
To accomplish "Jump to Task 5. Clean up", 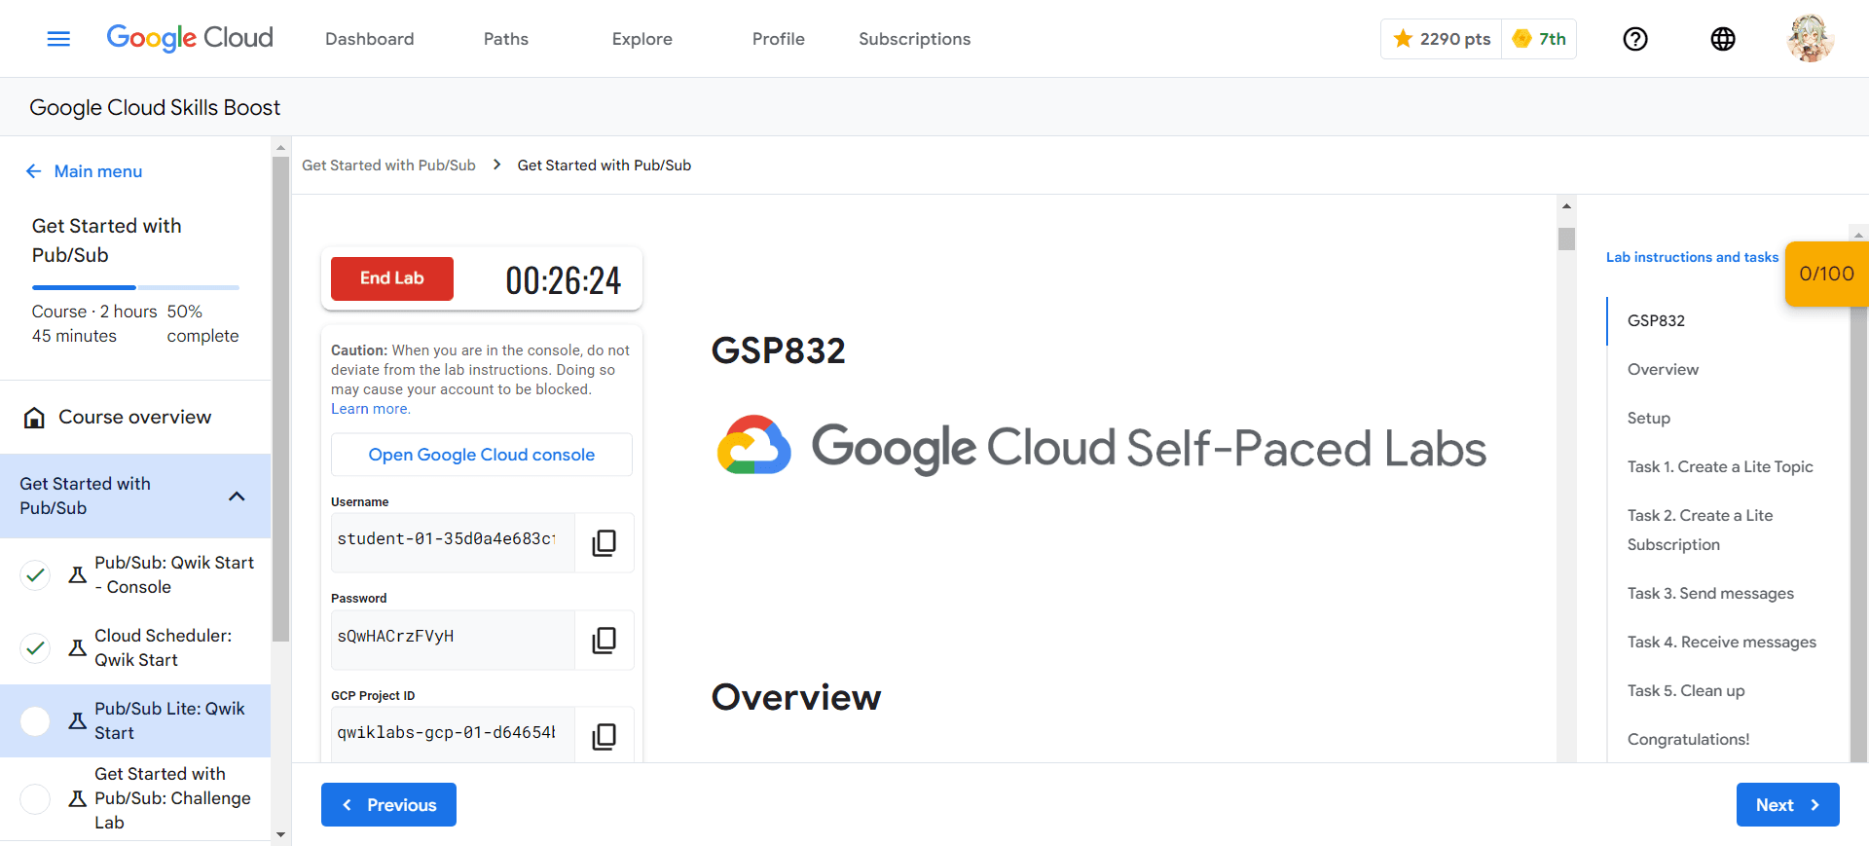I will coord(1686,690).
